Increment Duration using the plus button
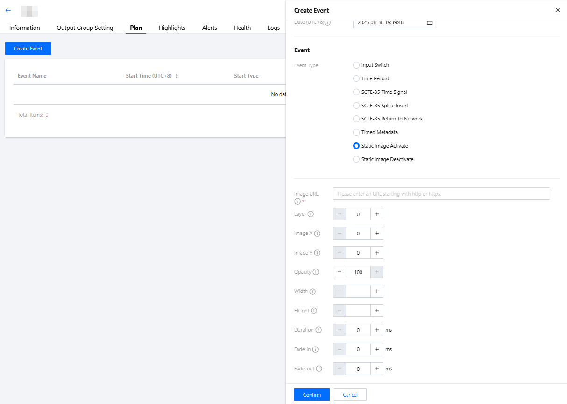Image resolution: width=567 pixels, height=404 pixels. click(376, 330)
